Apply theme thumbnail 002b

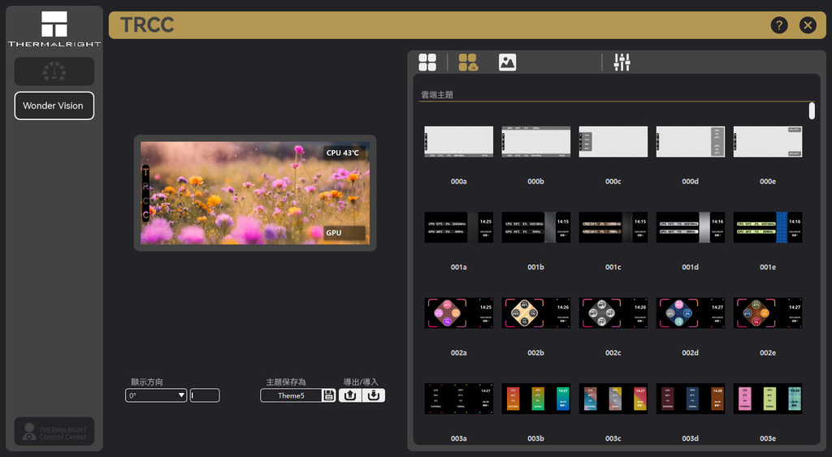click(536, 313)
